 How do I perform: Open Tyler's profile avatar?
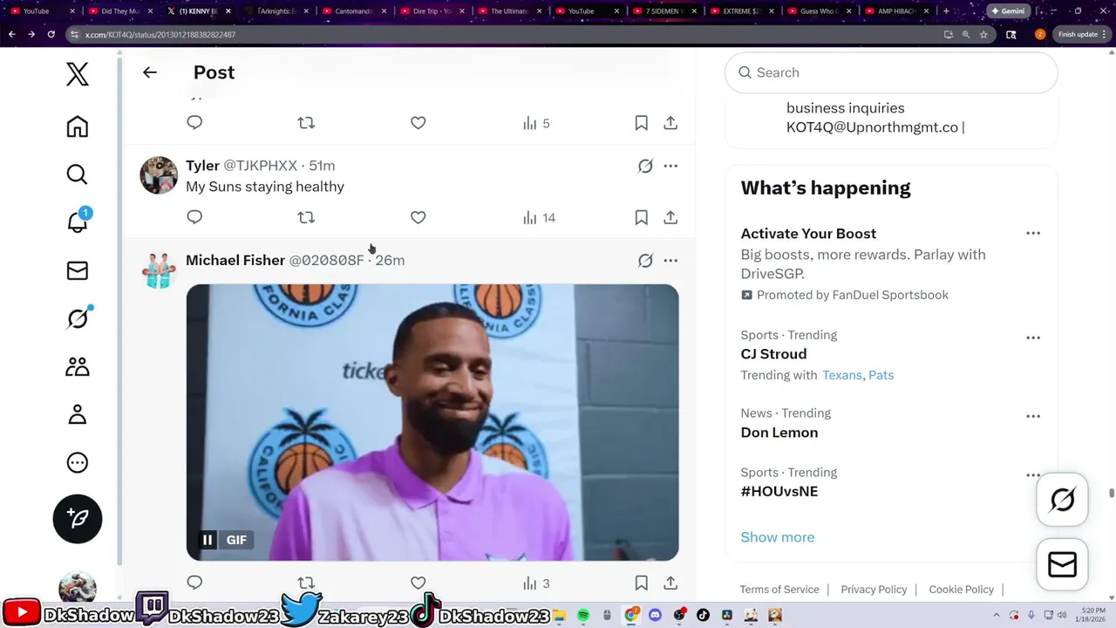(159, 175)
